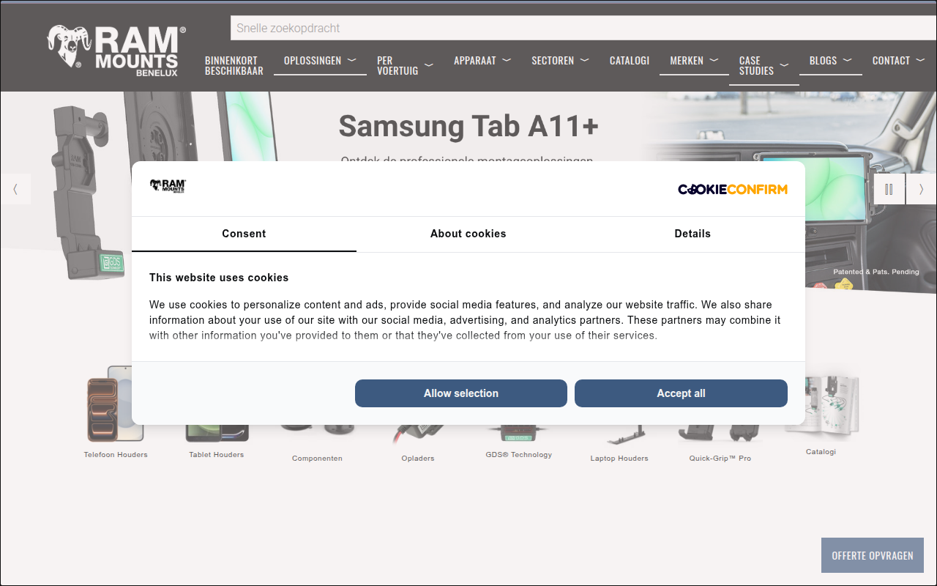Go to the previous hero slide
Viewport: 937px width, 586px height.
[x=15, y=189]
